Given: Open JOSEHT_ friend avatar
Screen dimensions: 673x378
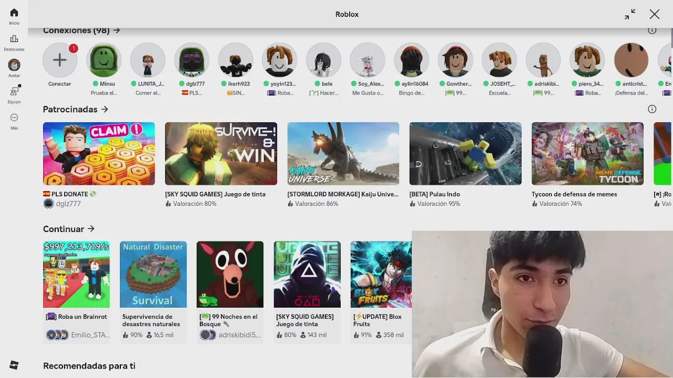Looking at the screenshot, I should tap(499, 60).
